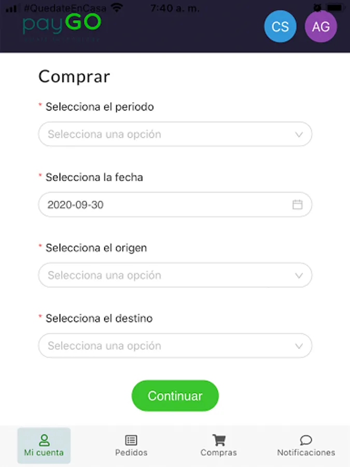
Task: Open the AG user avatar
Action: tap(320, 26)
